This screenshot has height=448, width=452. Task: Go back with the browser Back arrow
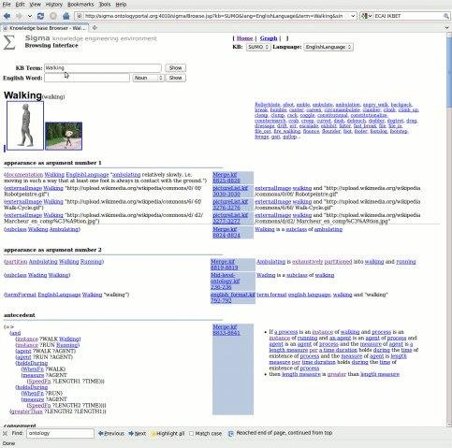(x=7, y=16)
